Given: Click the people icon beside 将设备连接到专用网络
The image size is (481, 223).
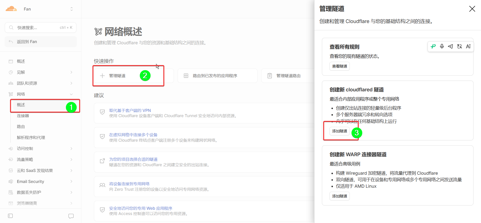Looking at the screenshot, I should (x=102, y=185).
